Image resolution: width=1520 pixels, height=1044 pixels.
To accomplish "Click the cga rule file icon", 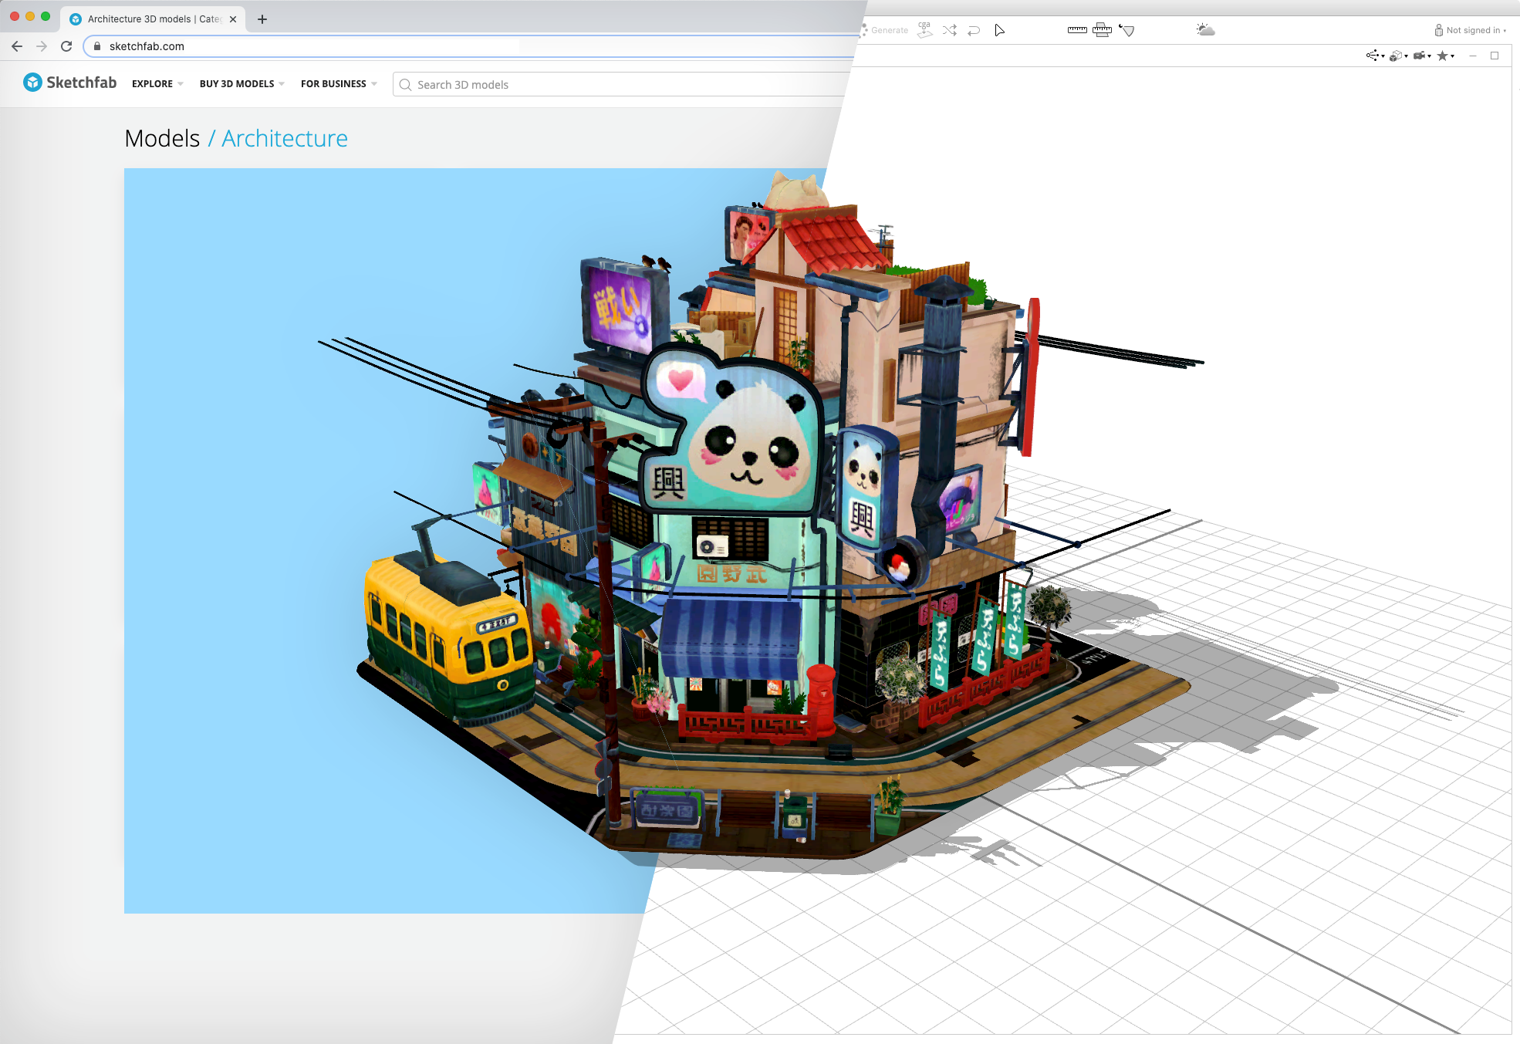I will click(924, 30).
